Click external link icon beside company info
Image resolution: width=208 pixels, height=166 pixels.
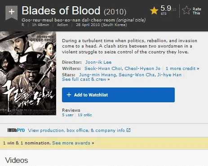128,130
